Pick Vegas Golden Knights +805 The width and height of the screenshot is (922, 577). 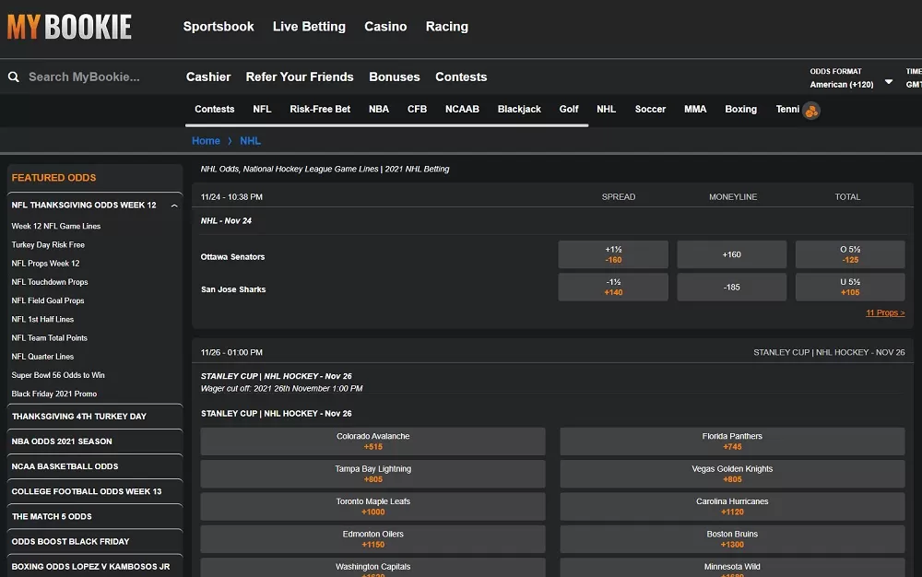(732, 474)
